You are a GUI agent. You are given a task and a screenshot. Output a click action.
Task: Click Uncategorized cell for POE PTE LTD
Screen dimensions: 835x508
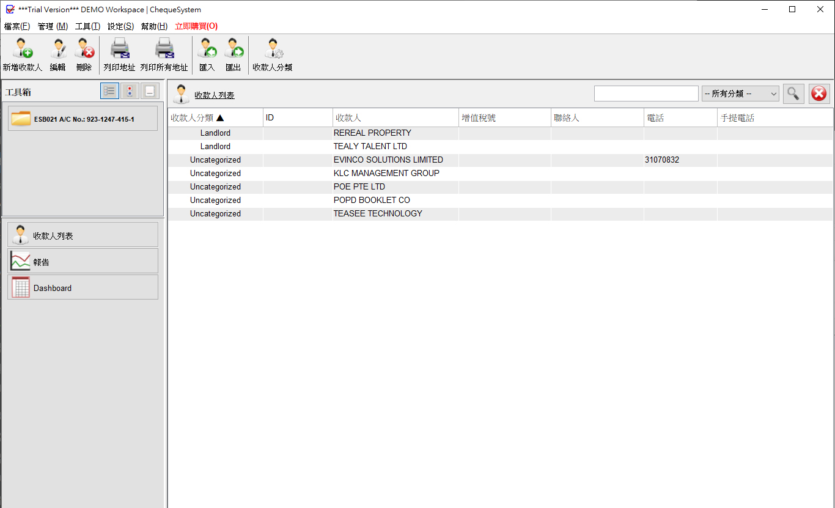[216, 187]
